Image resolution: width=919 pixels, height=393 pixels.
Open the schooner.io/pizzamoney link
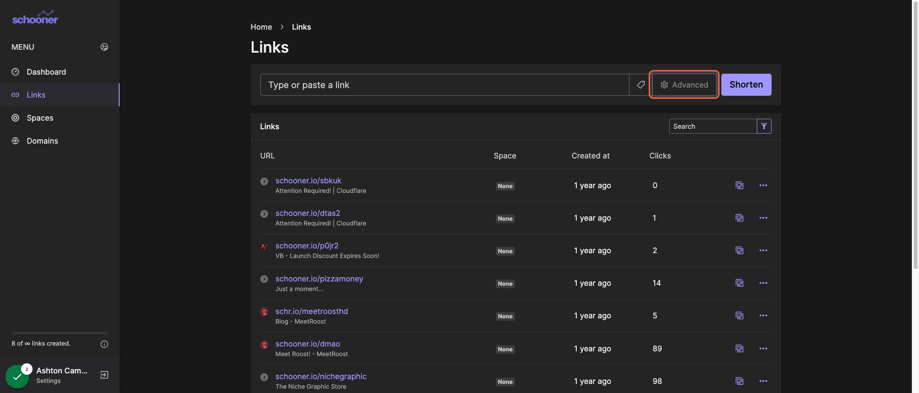[319, 279]
